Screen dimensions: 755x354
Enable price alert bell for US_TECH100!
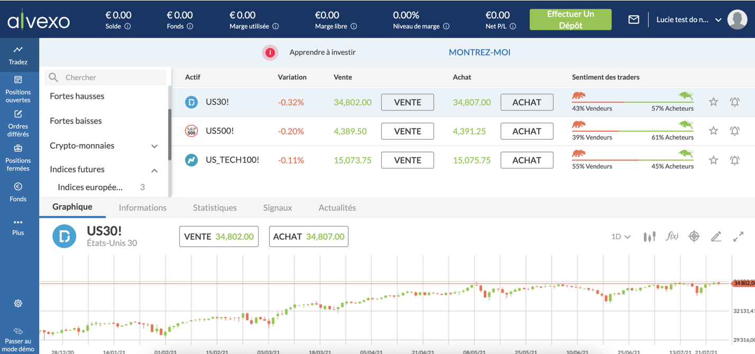click(x=734, y=160)
